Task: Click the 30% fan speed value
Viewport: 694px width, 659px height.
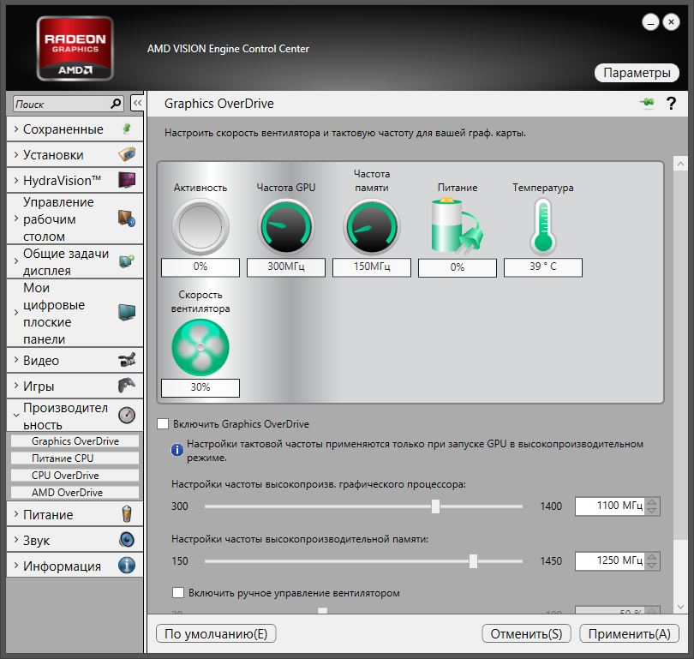Action: pos(200,387)
